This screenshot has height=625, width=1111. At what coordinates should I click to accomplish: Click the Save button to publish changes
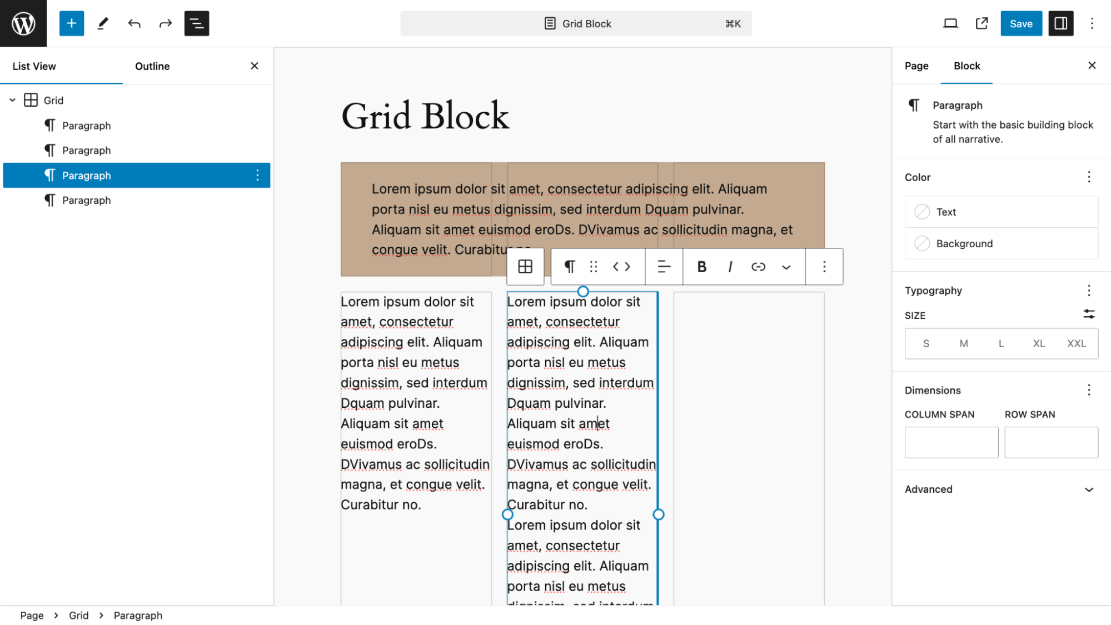click(1021, 23)
